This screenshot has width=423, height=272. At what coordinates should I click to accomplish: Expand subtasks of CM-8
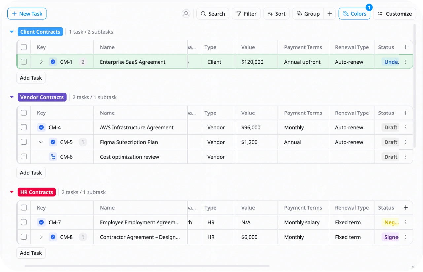[41, 237]
